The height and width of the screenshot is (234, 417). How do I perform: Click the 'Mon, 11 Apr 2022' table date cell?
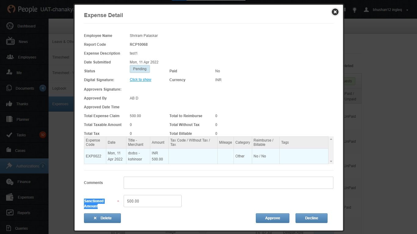coord(116,156)
